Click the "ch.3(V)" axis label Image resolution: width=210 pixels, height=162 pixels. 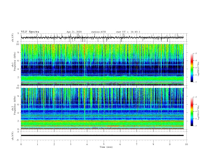pos(13,136)
